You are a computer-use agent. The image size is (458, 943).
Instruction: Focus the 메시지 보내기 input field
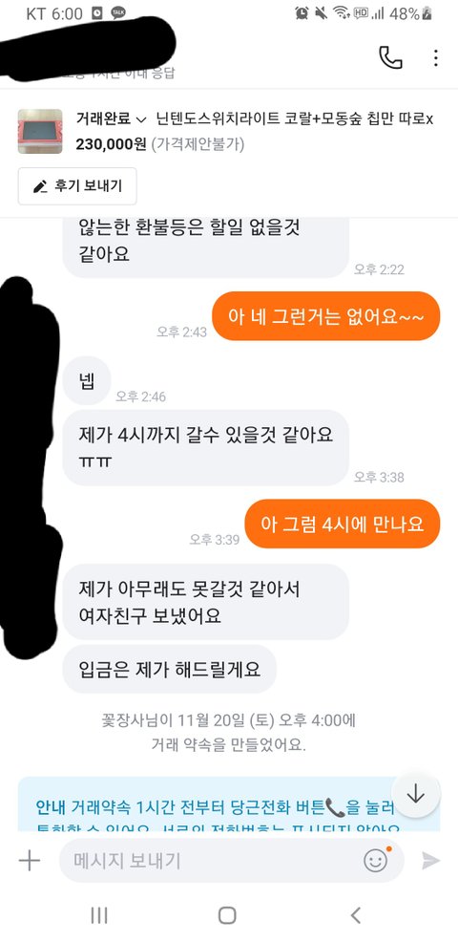[x=213, y=861]
